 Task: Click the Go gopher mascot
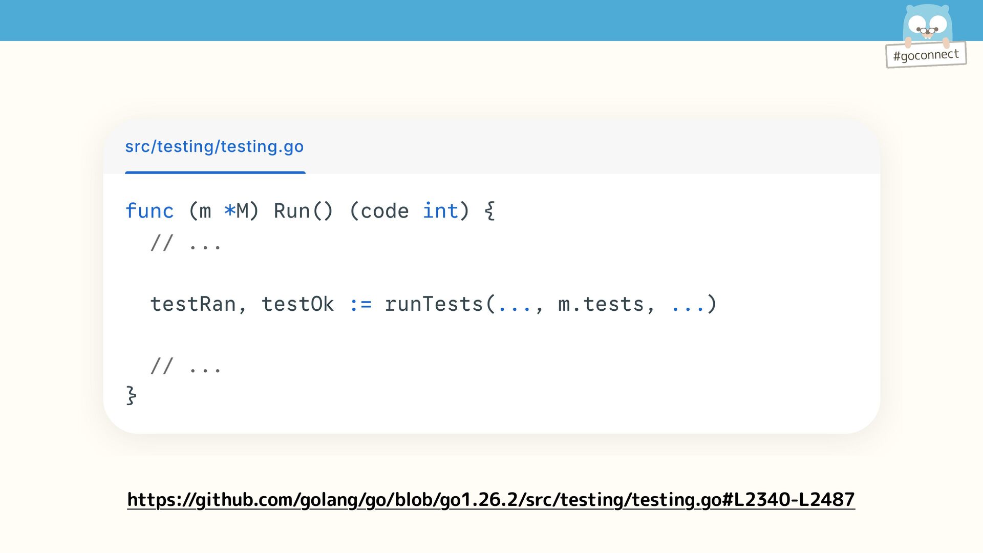[927, 23]
